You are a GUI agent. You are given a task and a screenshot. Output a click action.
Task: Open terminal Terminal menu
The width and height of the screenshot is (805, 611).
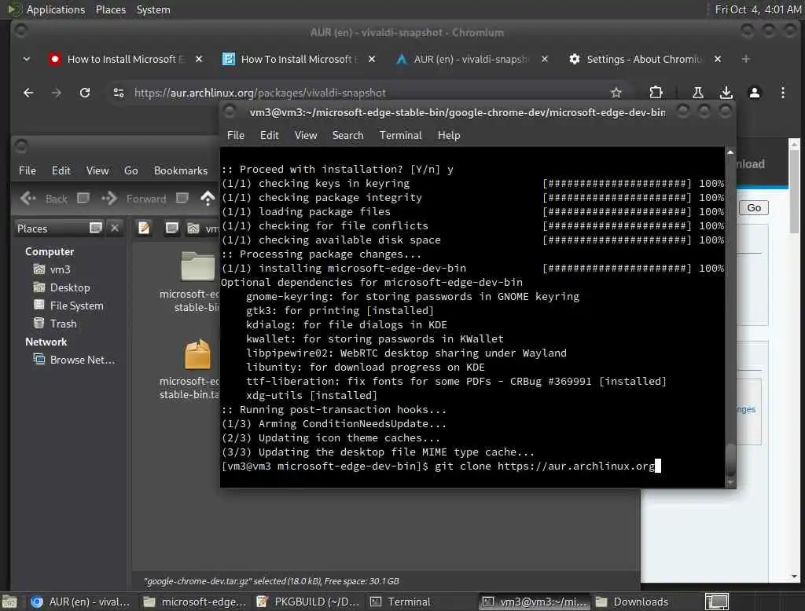tap(400, 135)
